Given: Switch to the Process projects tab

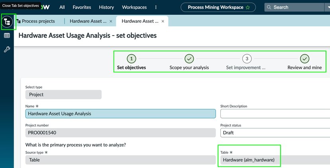Looking at the screenshot, I should click(38, 21).
